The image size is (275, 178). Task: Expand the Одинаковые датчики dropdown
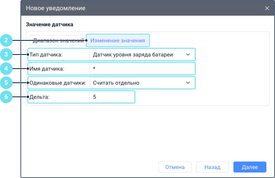141,83
